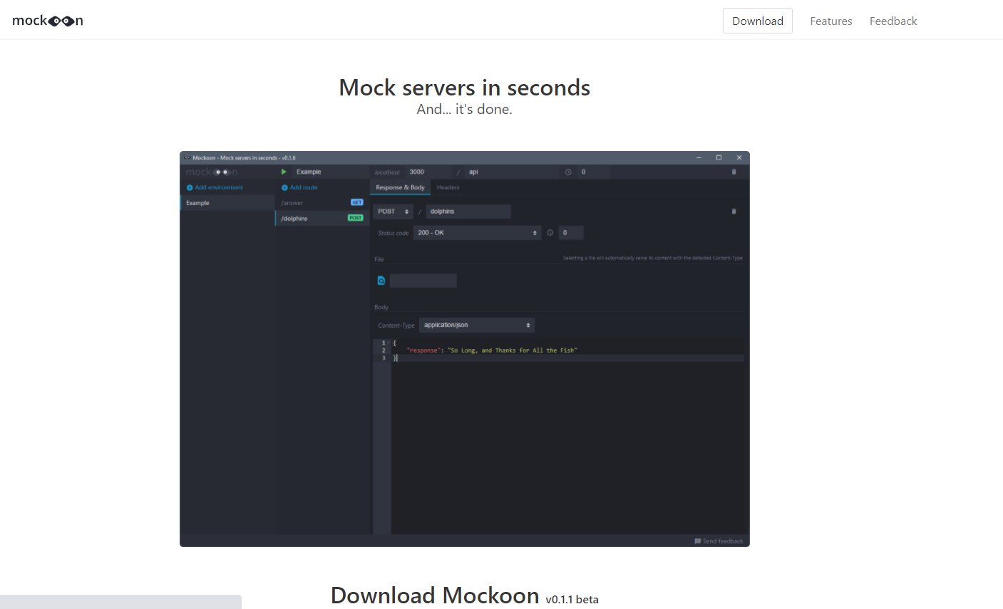The height and width of the screenshot is (609, 1003).
Task: Delete the dolphins route using its trash icon
Action: 734,212
